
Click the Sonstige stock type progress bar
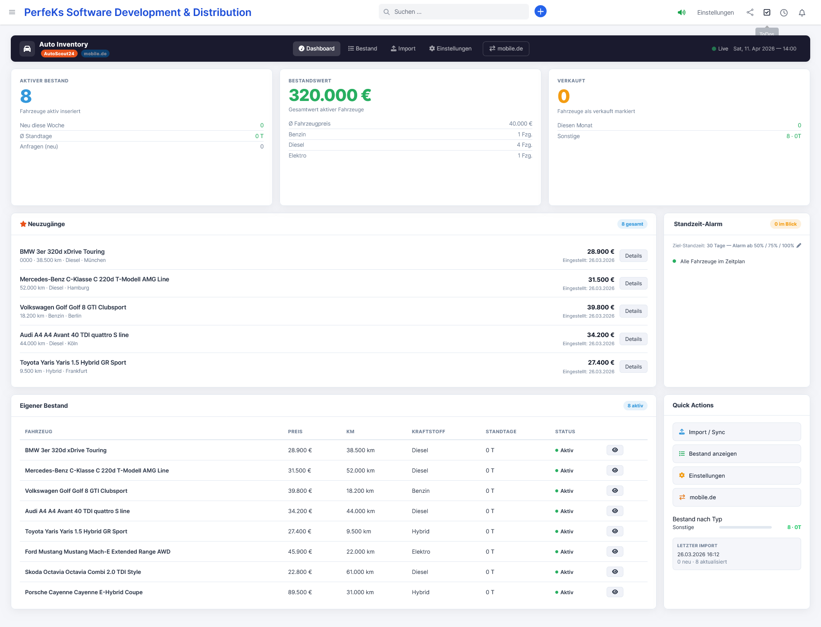point(745,527)
